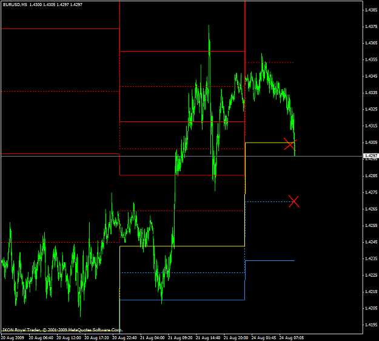The height and width of the screenshot is (341, 379).
Task: Pick the 1.4265 price axis label
Action: (371, 209)
